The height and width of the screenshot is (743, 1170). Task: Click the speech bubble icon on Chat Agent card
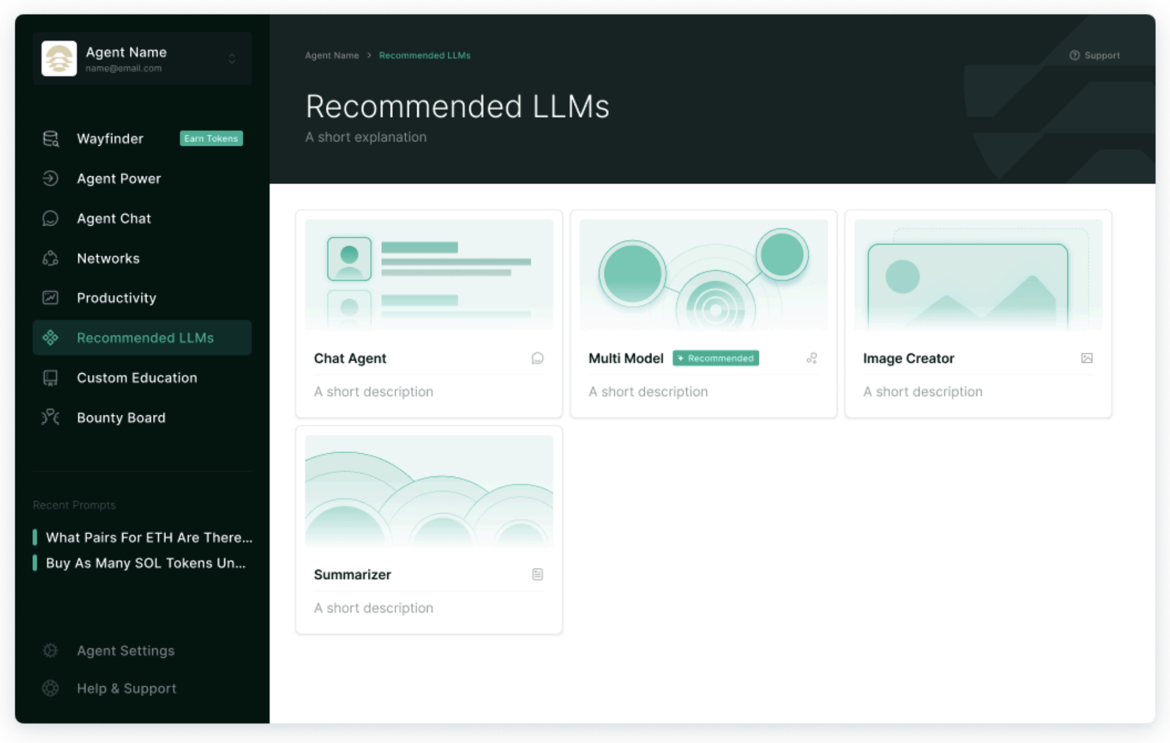click(x=537, y=358)
